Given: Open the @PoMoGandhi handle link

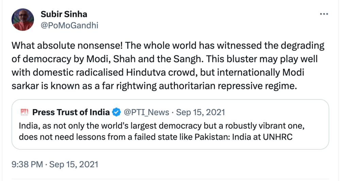Looking at the screenshot, I should (x=69, y=25).
